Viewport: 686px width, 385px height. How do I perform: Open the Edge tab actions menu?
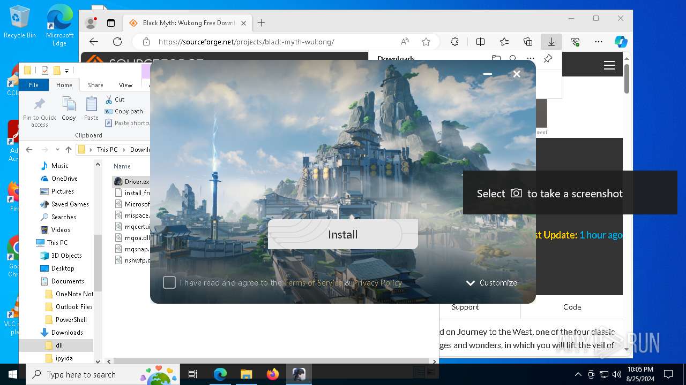coord(111,23)
